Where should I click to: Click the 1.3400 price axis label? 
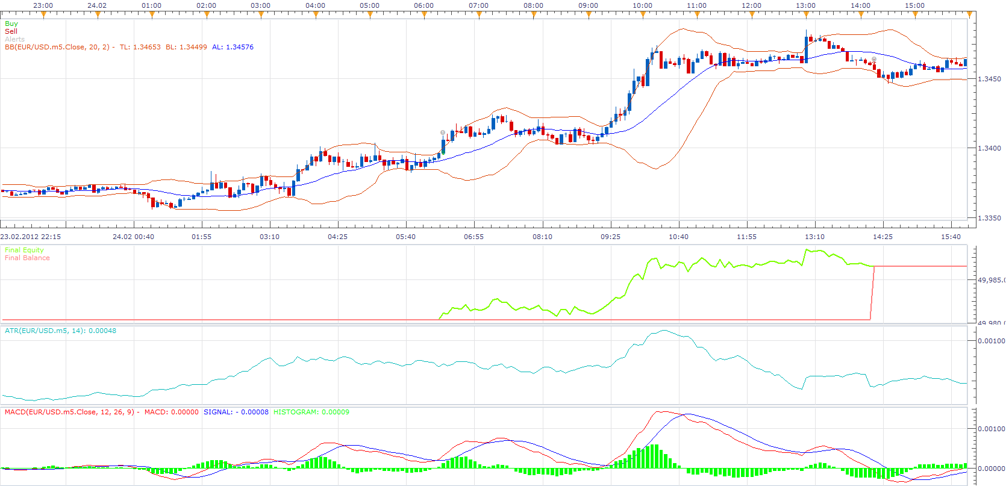pos(989,148)
